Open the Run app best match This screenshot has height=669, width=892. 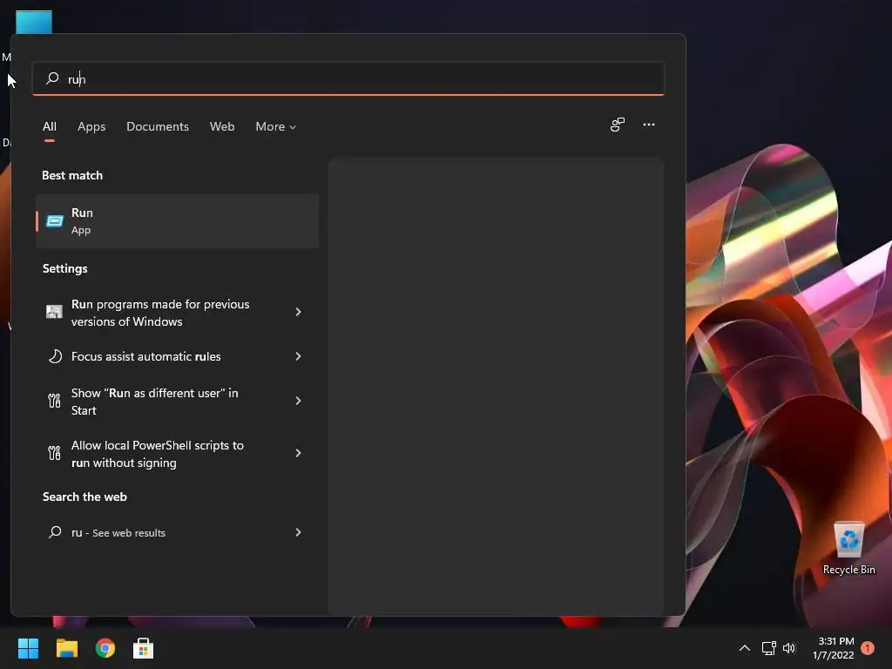[177, 220]
